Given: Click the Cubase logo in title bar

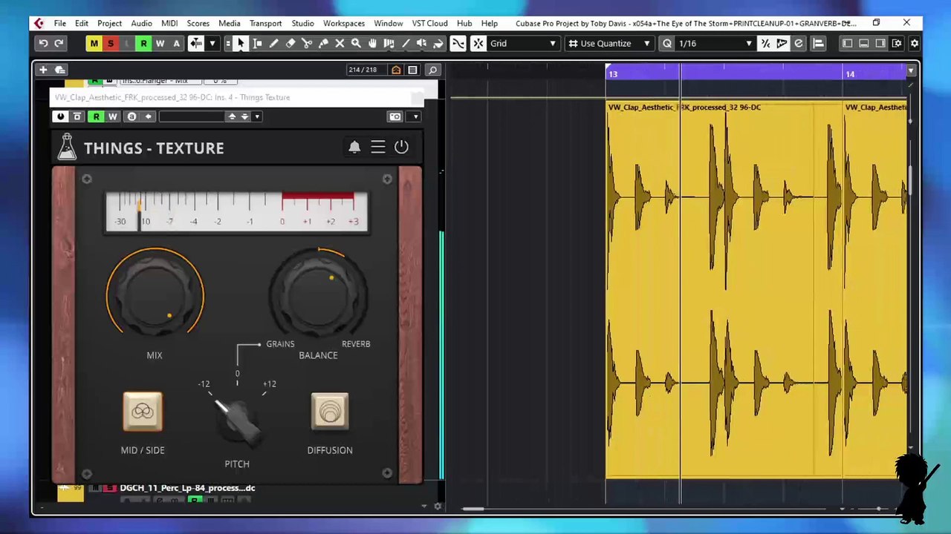Looking at the screenshot, I should [x=39, y=23].
